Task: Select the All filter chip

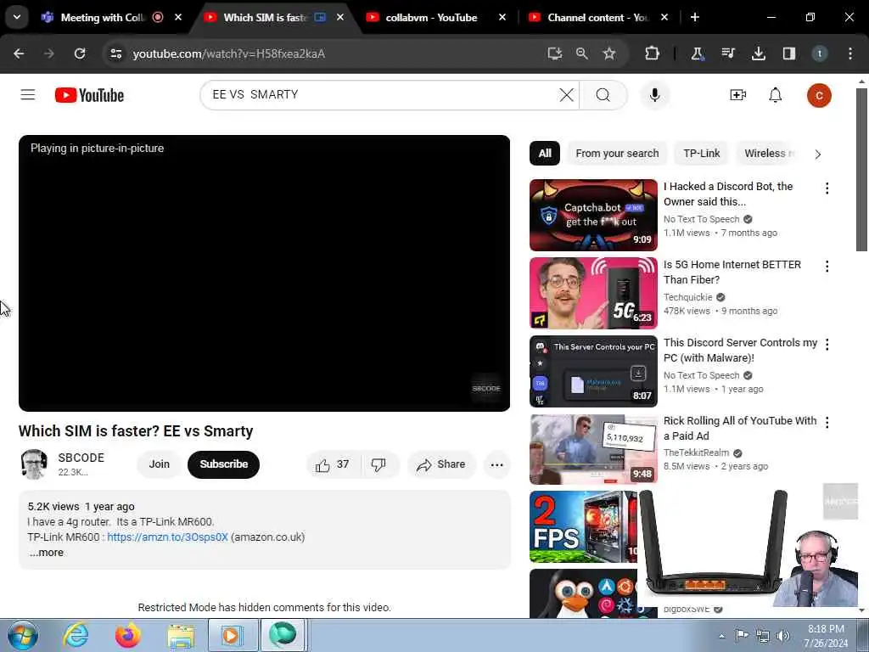Action: [x=545, y=154]
